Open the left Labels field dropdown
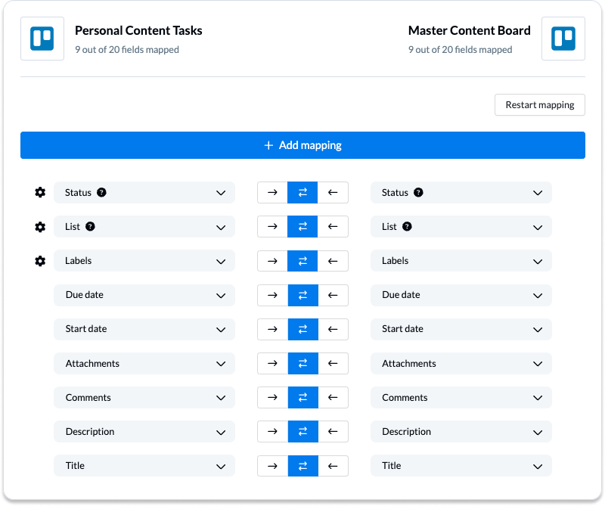 144,260
